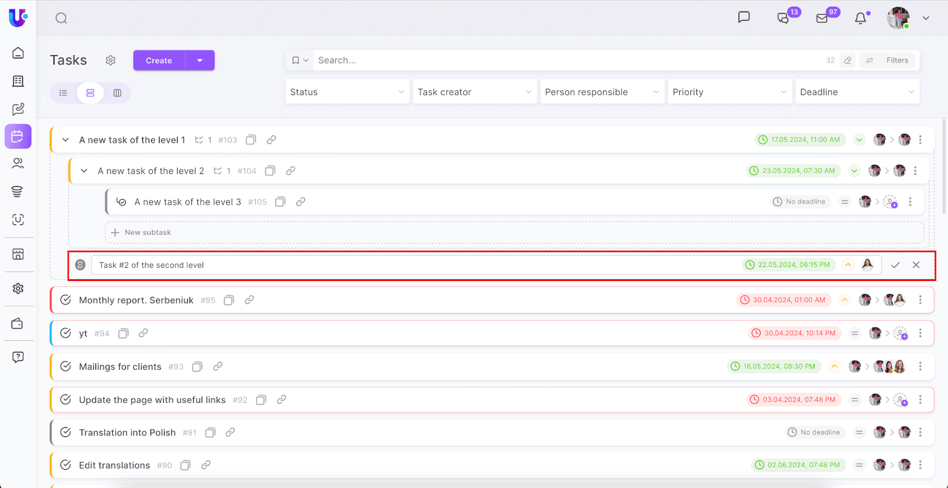948x488 pixels.
Task: Click the Create button
Action: tap(159, 60)
